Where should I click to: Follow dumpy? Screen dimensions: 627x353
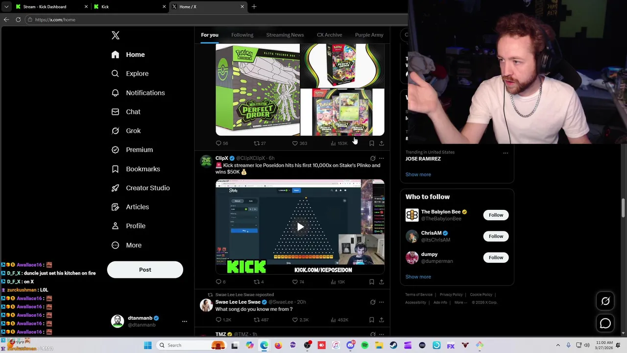(x=496, y=257)
